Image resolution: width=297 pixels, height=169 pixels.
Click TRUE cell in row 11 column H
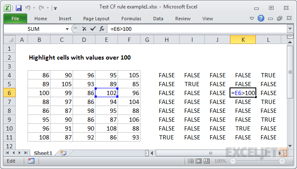pos(166,137)
